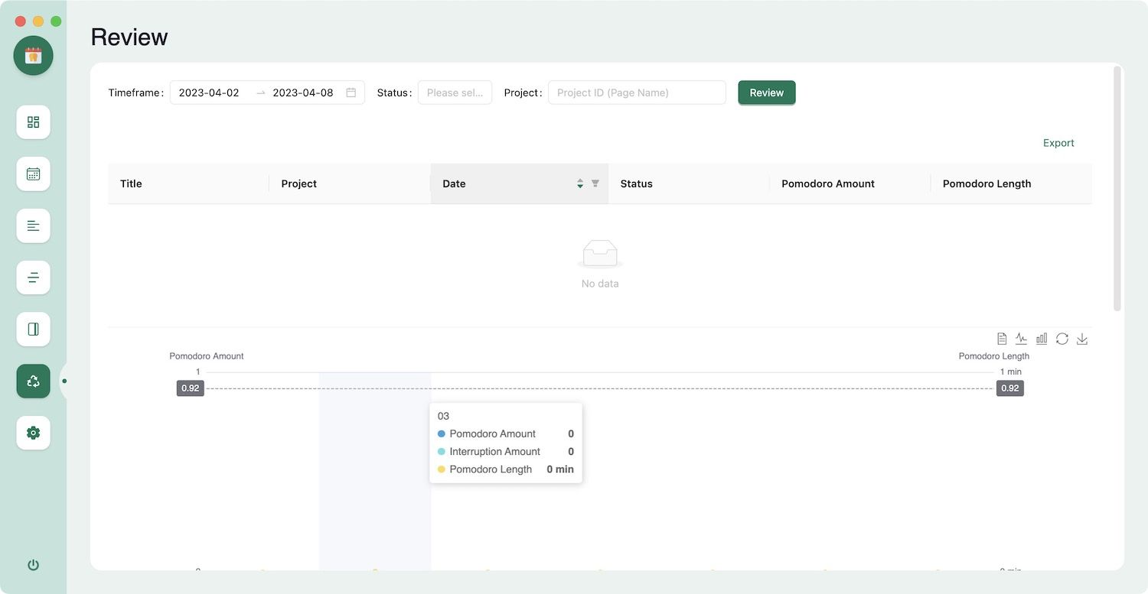Image resolution: width=1148 pixels, height=594 pixels.
Task: Save chart as image via download icon
Action: coord(1082,339)
